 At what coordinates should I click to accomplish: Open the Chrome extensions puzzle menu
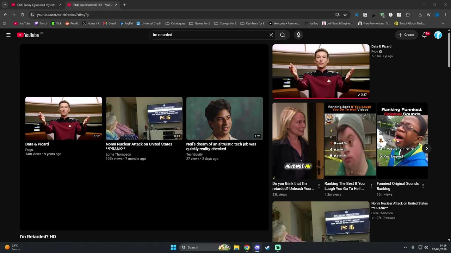click(x=408, y=15)
